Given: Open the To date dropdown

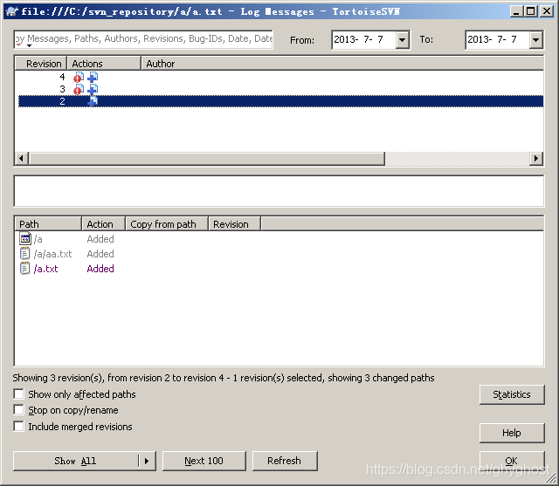Looking at the screenshot, I should pos(535,40).
